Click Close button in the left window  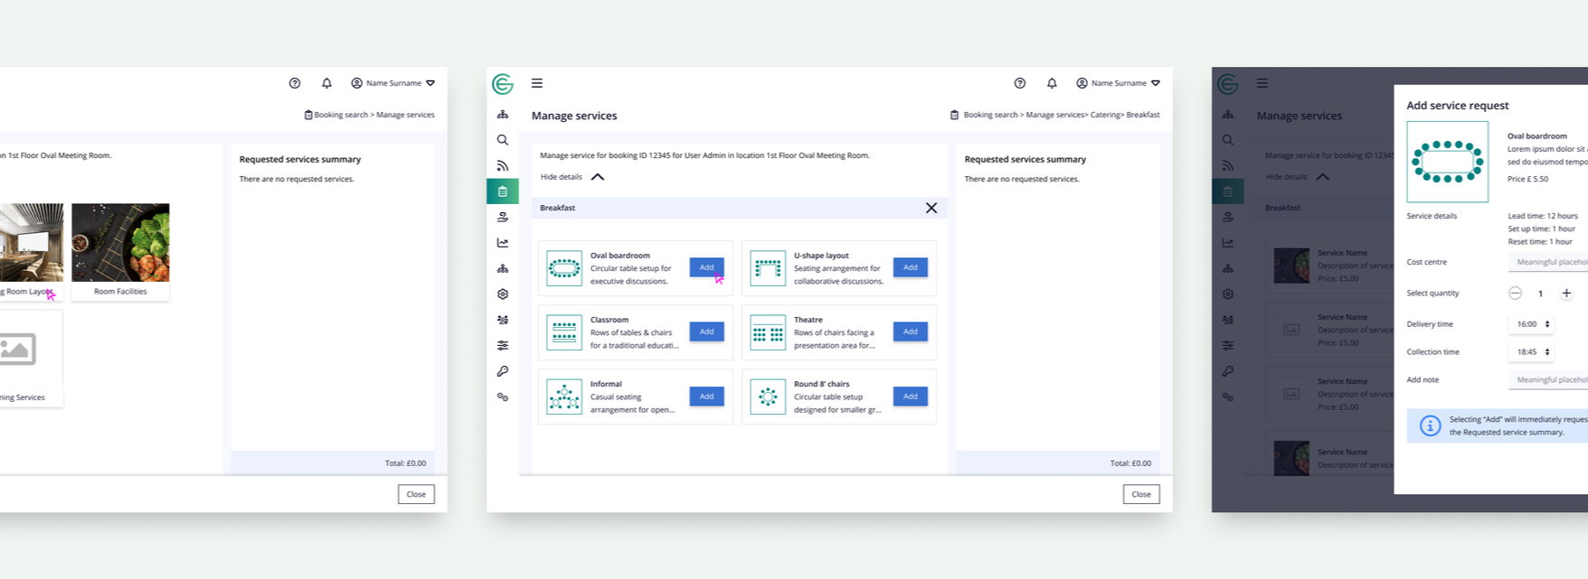pyautogui.click(x=416, y=494)
